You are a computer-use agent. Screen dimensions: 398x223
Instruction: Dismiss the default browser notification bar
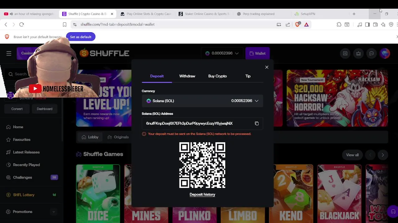397,37
